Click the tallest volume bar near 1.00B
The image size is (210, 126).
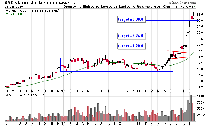click(x=191, y=108)
